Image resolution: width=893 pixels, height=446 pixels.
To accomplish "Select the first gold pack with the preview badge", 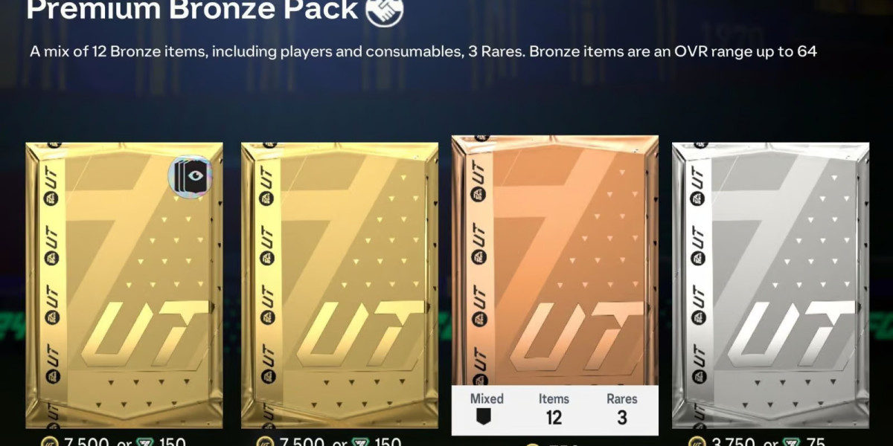I will click(x=124, y=285).
